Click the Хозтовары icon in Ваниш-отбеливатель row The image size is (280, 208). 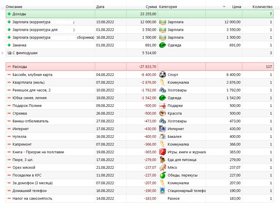tap(163, 121)
